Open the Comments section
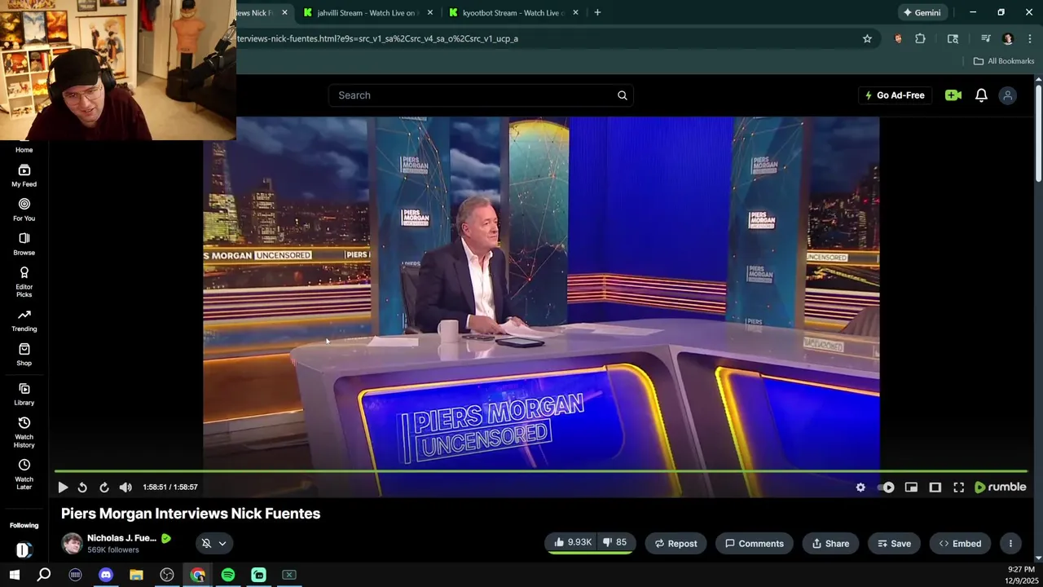Viewport: 1043px width, 587px height. click(755, 544)
